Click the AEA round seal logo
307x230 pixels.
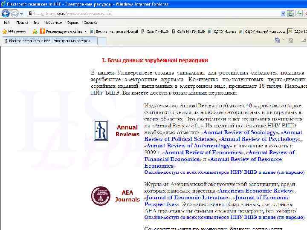click(x=101, y=196)
